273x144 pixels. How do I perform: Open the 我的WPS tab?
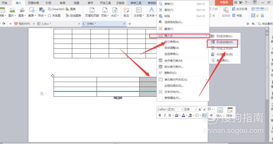(24, 24)
